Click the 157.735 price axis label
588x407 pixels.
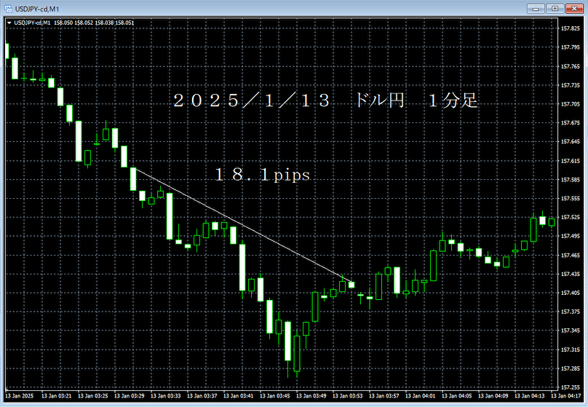click(x=570, y=85)
